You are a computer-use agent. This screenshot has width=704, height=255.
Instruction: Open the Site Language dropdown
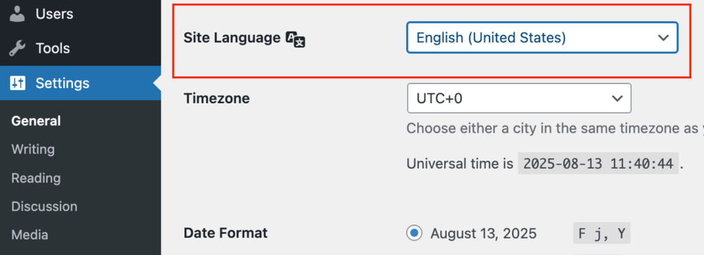[542, 38]
